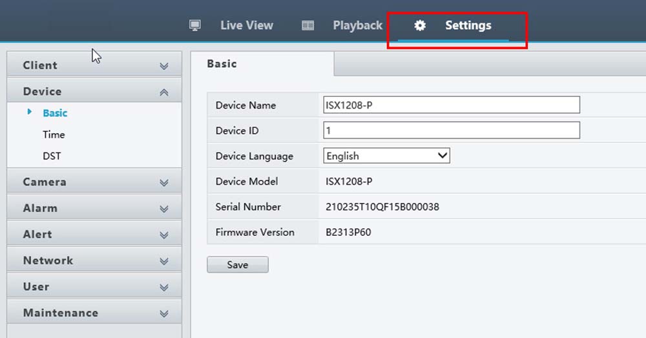Expand the Maintenance section chevron
This screenshot has height=338, width=646.
(164, 313)
